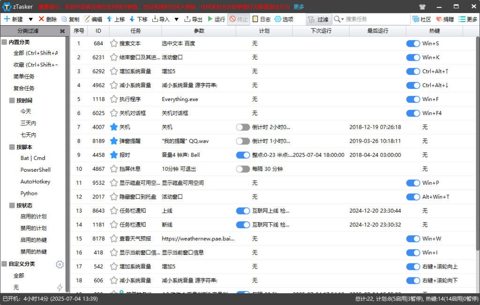
Task: Click the 删除 (delete) red X icon
Action: (x=42, y=19)
